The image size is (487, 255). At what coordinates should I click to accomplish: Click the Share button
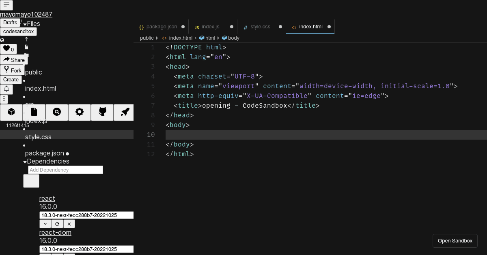[x=14, y=60]
